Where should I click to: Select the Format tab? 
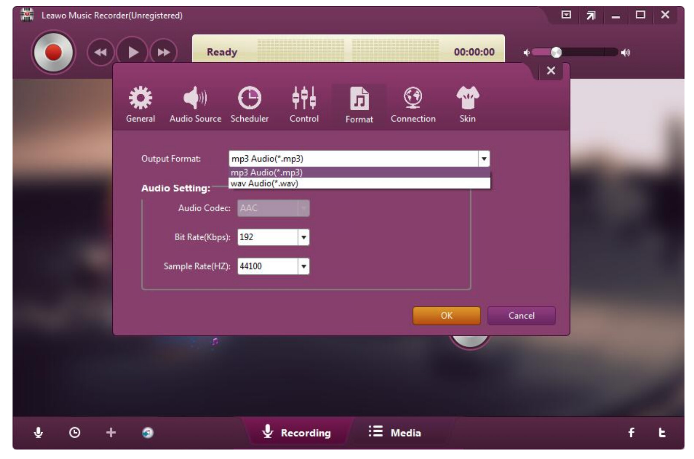tap(359, 105)
